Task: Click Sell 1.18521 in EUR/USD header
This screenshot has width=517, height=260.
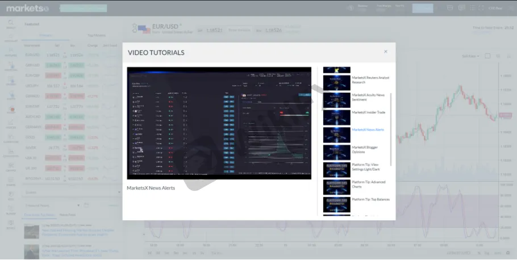Action: (211, 30)
